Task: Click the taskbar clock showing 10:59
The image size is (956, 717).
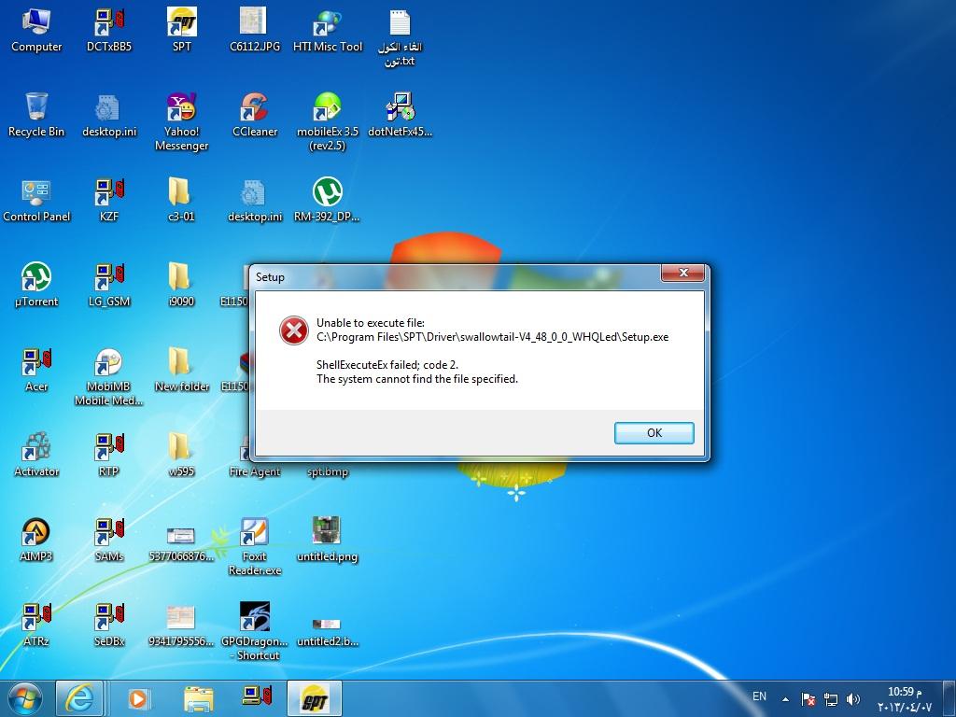Action: pos(905,699)
